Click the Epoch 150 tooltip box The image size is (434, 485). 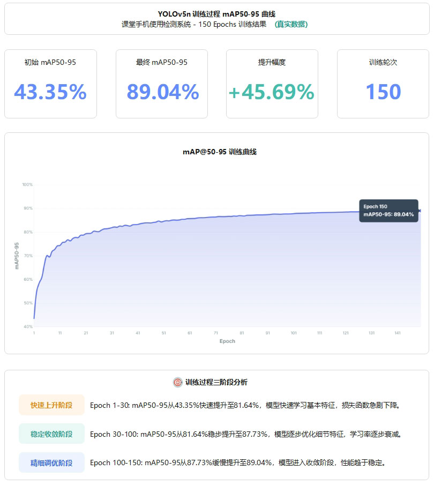click(x=388, y=211)
